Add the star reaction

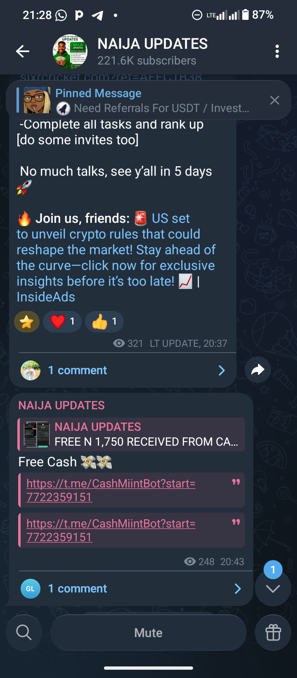[27, 321]
